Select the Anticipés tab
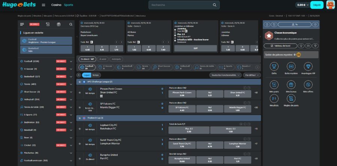 point(116,59)
